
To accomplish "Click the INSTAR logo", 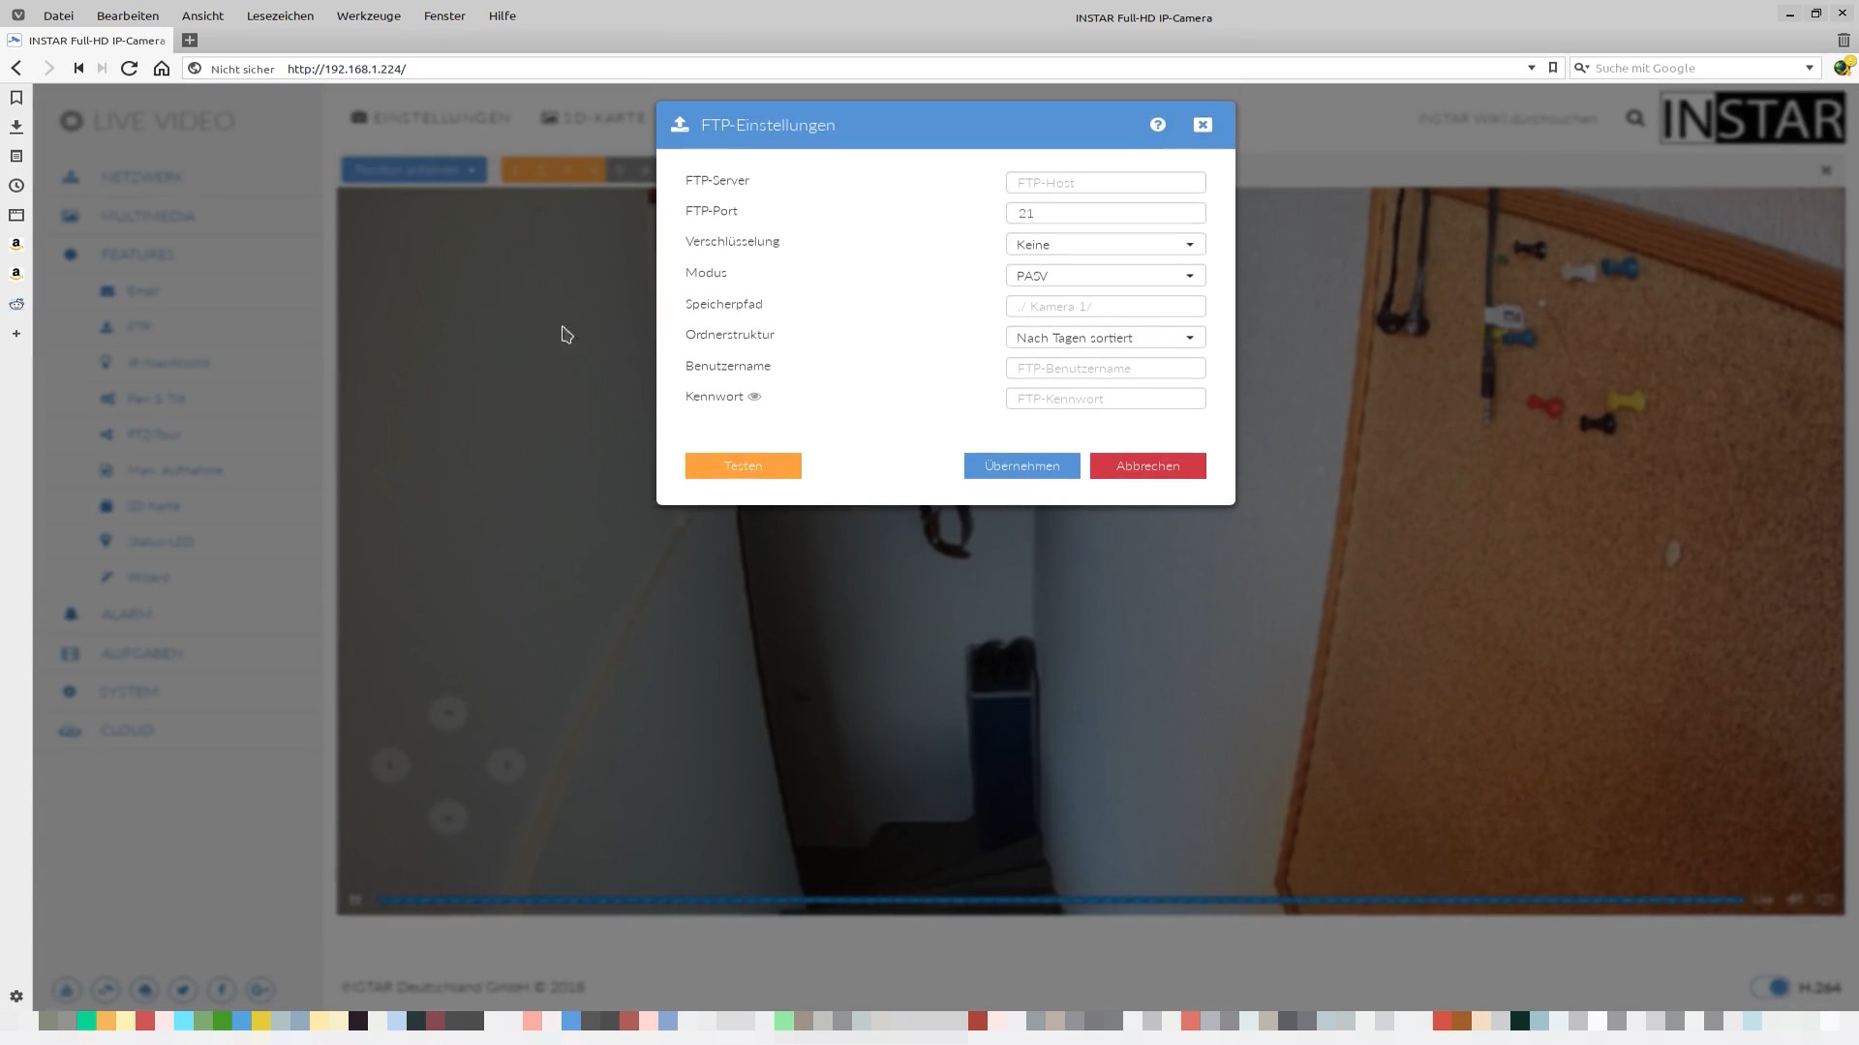I will 1753,119.
